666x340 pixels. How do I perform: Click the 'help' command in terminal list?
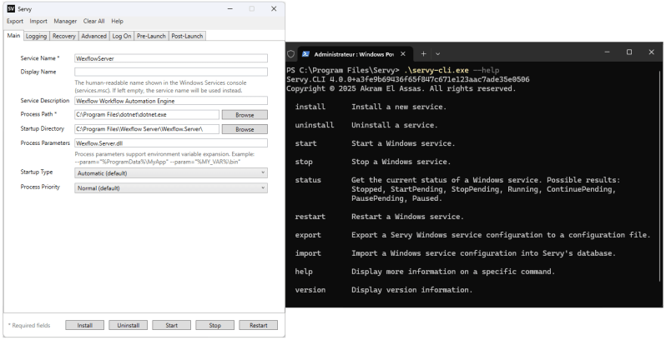tap(304, 272)
